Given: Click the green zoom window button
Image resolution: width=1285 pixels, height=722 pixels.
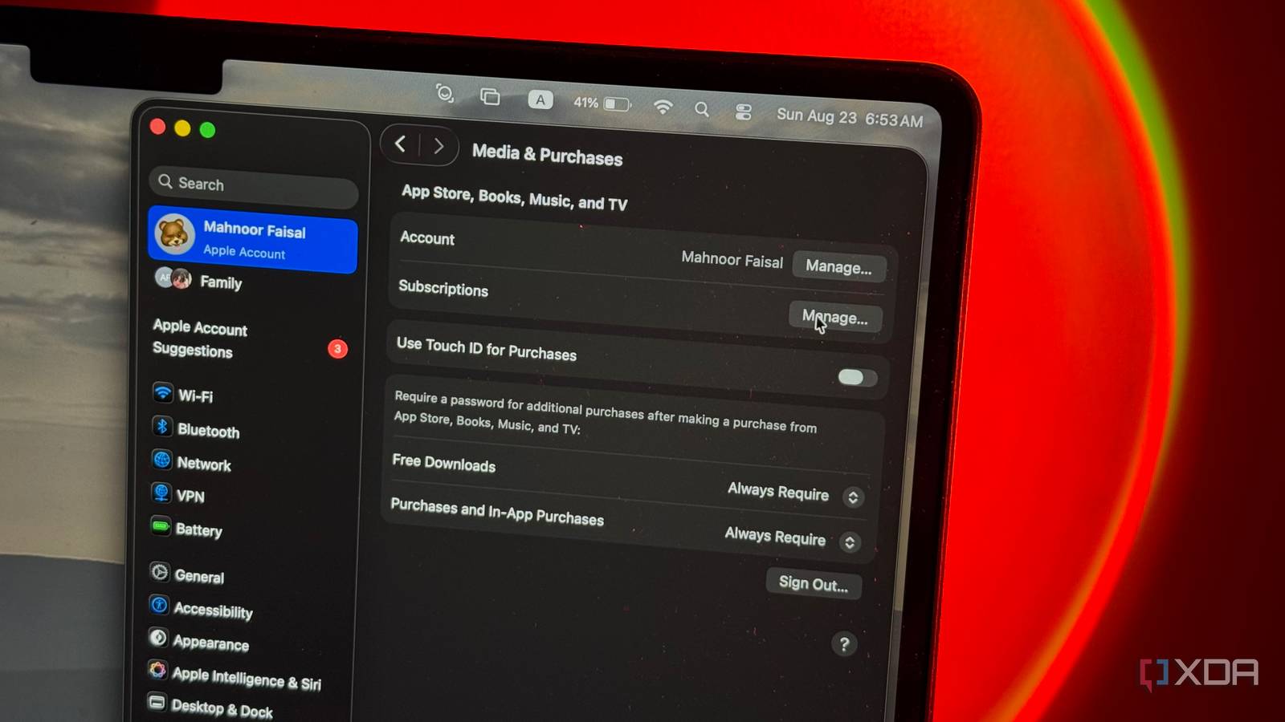Looking at the screenshot, I should coord(207,130).
